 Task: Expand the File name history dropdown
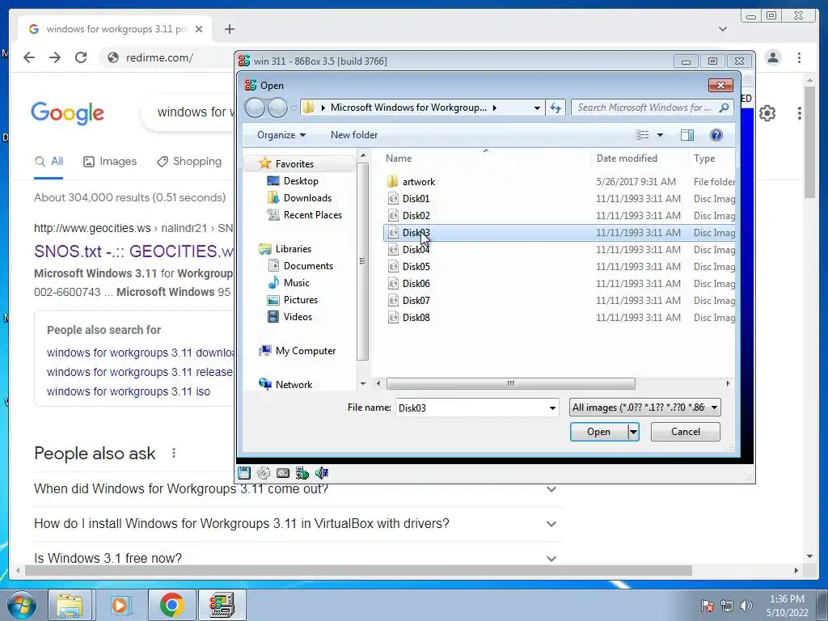click(x=552, y=408)
